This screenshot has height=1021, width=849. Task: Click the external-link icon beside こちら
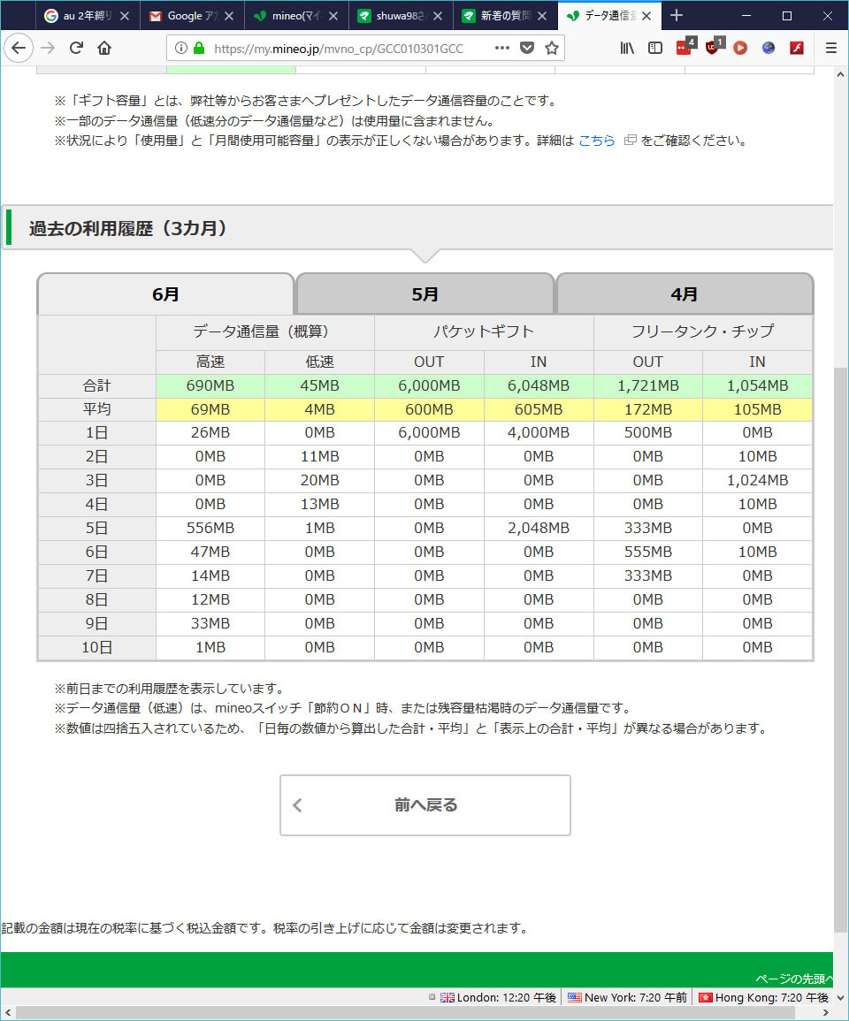(x=630, y=140)
